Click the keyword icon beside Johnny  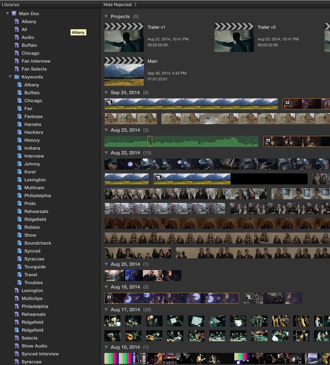click(x=20, y=164)
